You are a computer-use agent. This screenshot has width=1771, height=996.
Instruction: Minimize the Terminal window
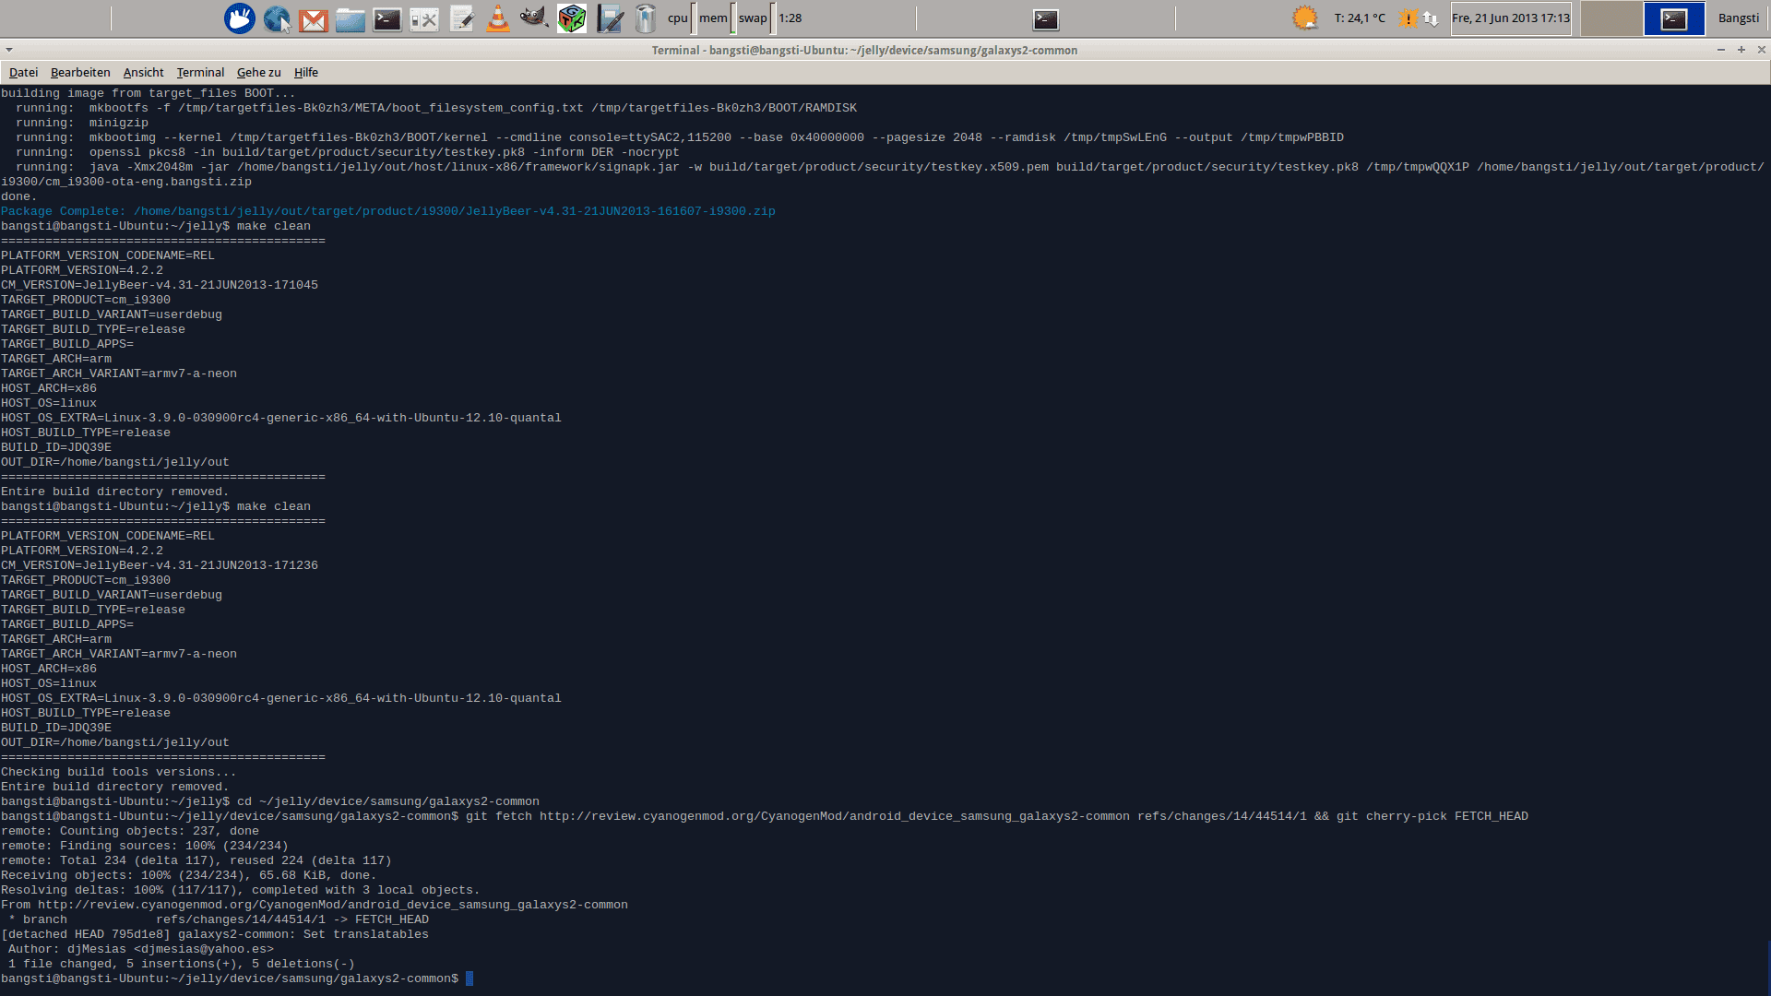1721,50
